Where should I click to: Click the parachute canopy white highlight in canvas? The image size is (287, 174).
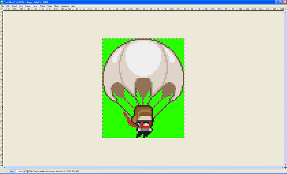[x=143, y=58]
